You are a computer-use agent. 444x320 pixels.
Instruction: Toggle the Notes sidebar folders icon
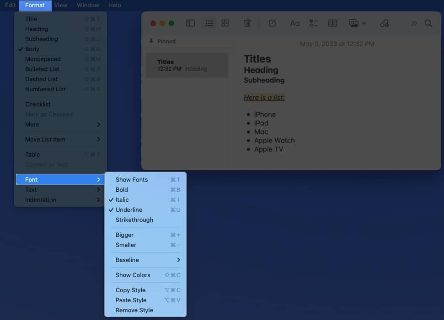pyautogui.click(x=190, y=23)
